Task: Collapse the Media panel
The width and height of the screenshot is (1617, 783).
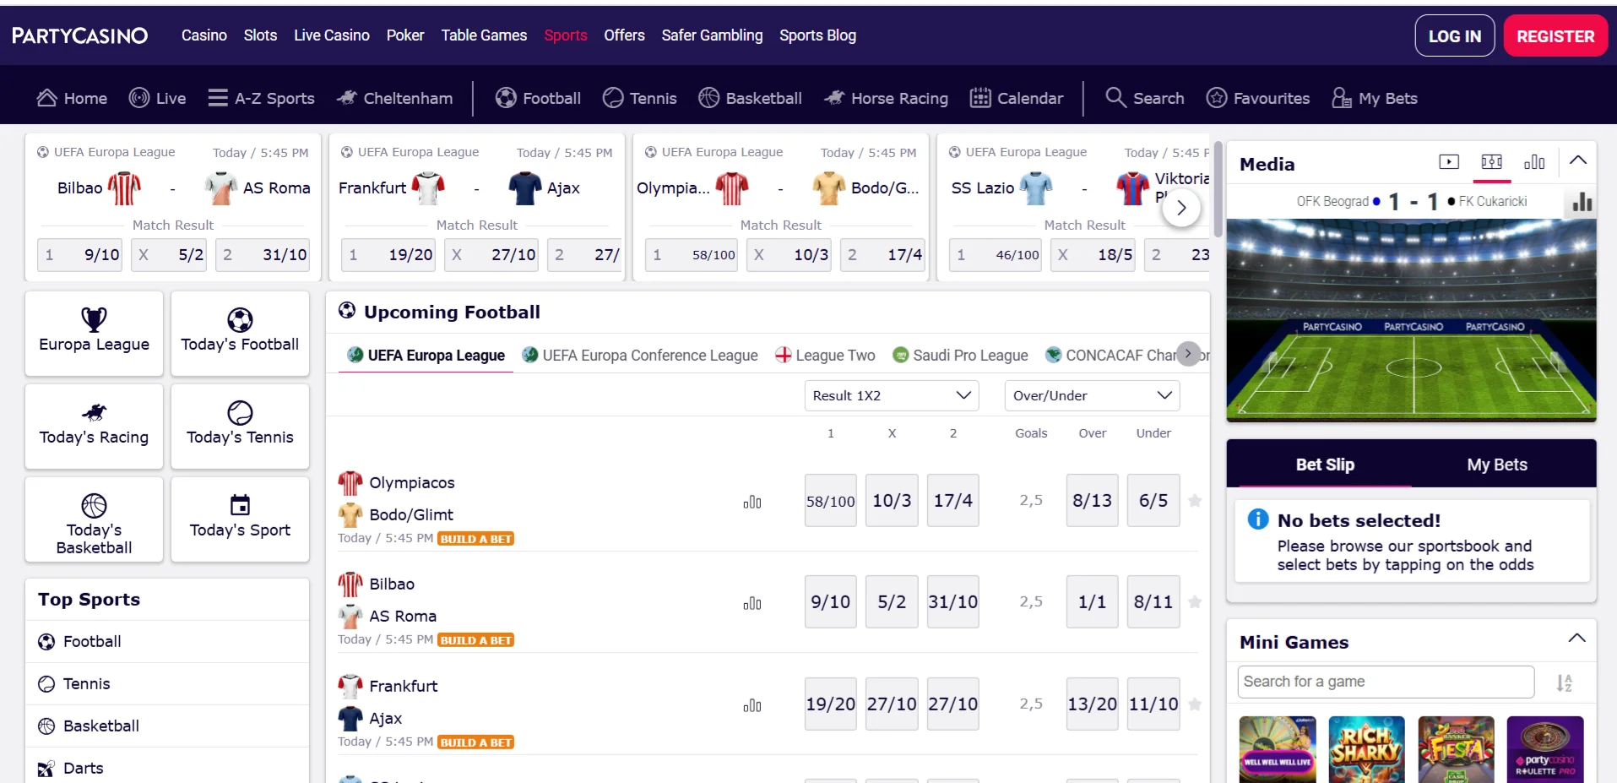Action: tap(1577, 160)
